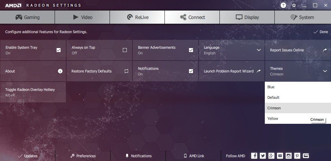Click the Launch Problem Report Wizard arrow icon

click(259, 71)
